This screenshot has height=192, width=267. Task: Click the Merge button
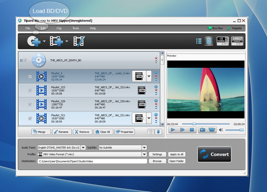[41, 132]
